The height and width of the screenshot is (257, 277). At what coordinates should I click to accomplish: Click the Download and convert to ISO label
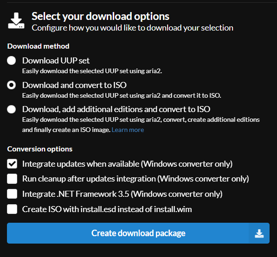coord(74,85)
